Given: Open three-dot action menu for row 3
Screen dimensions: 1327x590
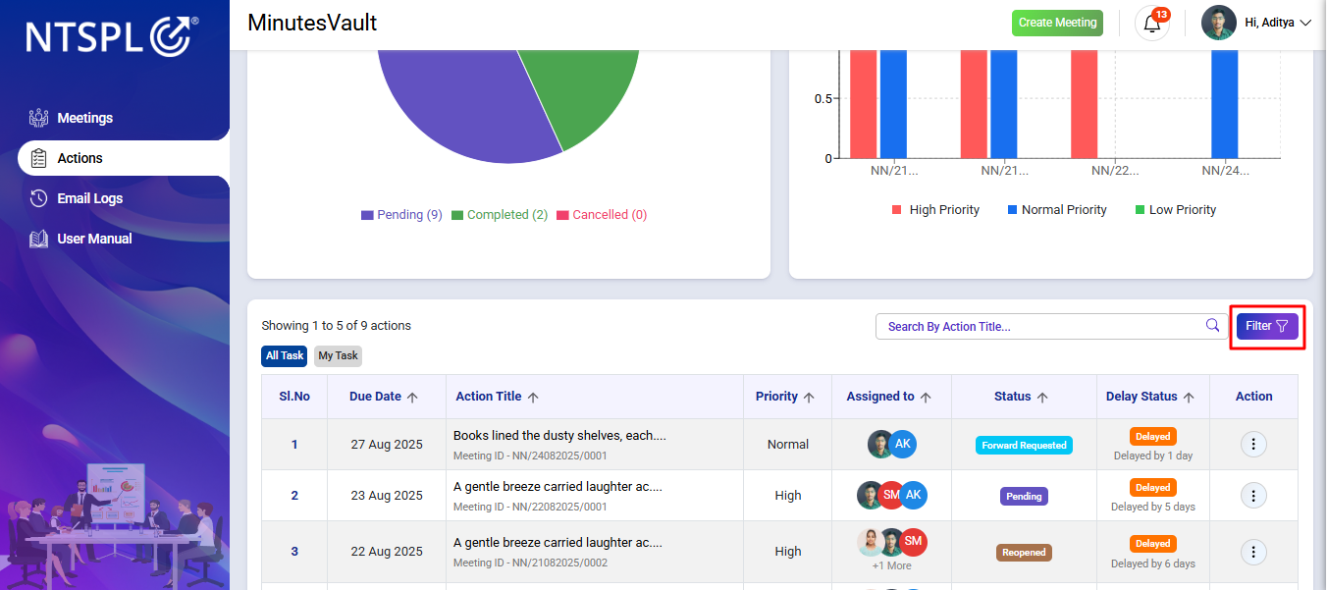Looking at the screenshot, I should coord(1253,552).
